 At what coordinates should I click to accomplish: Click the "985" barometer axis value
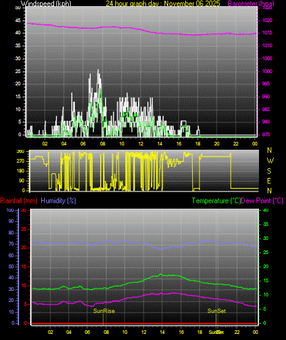tap(266, 109)
